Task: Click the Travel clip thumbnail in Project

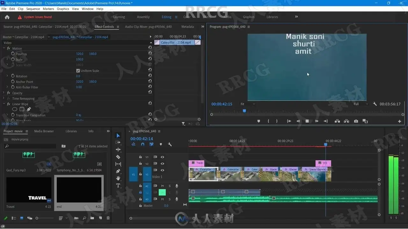Action: [x=29, y=190]
